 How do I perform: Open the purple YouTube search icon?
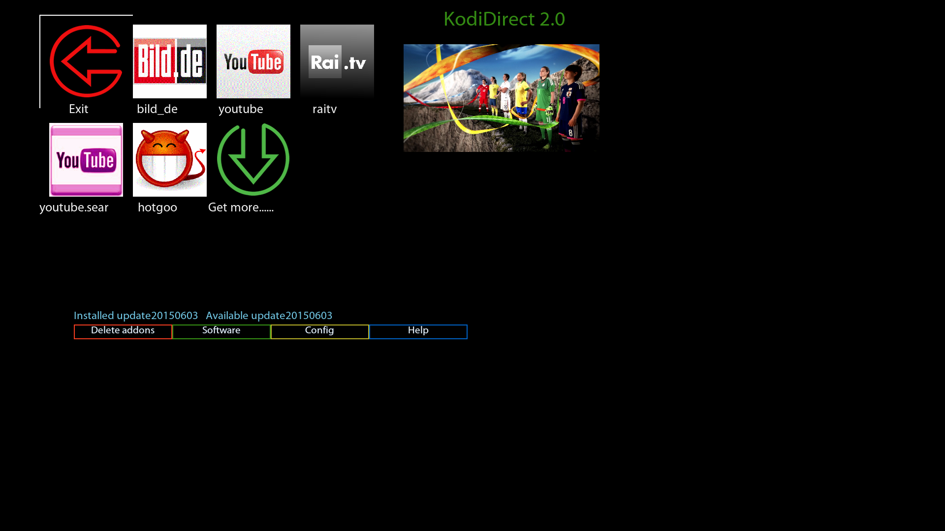(x=86, y=160)
